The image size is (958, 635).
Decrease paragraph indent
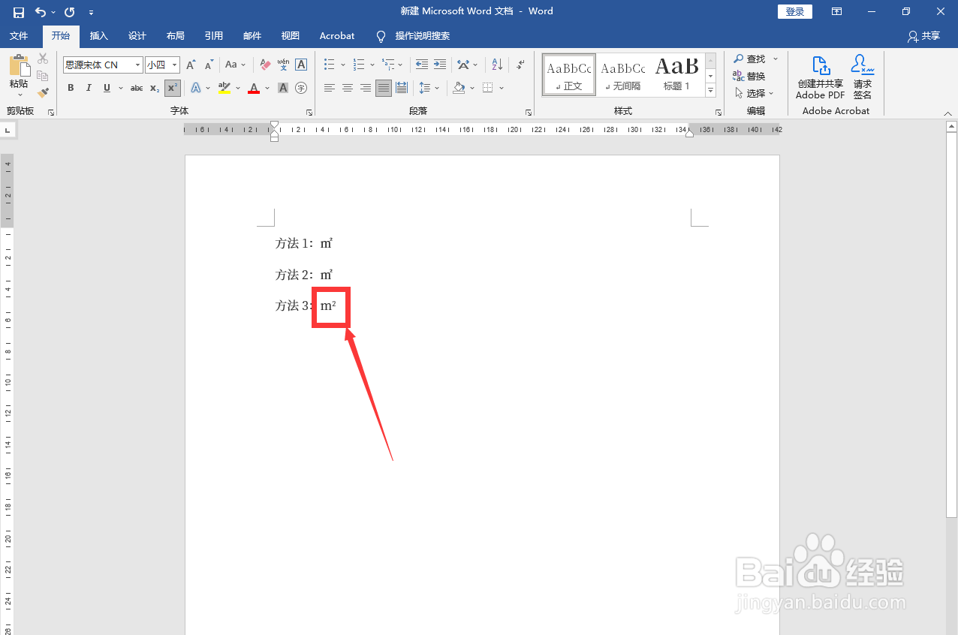[422, 65]
